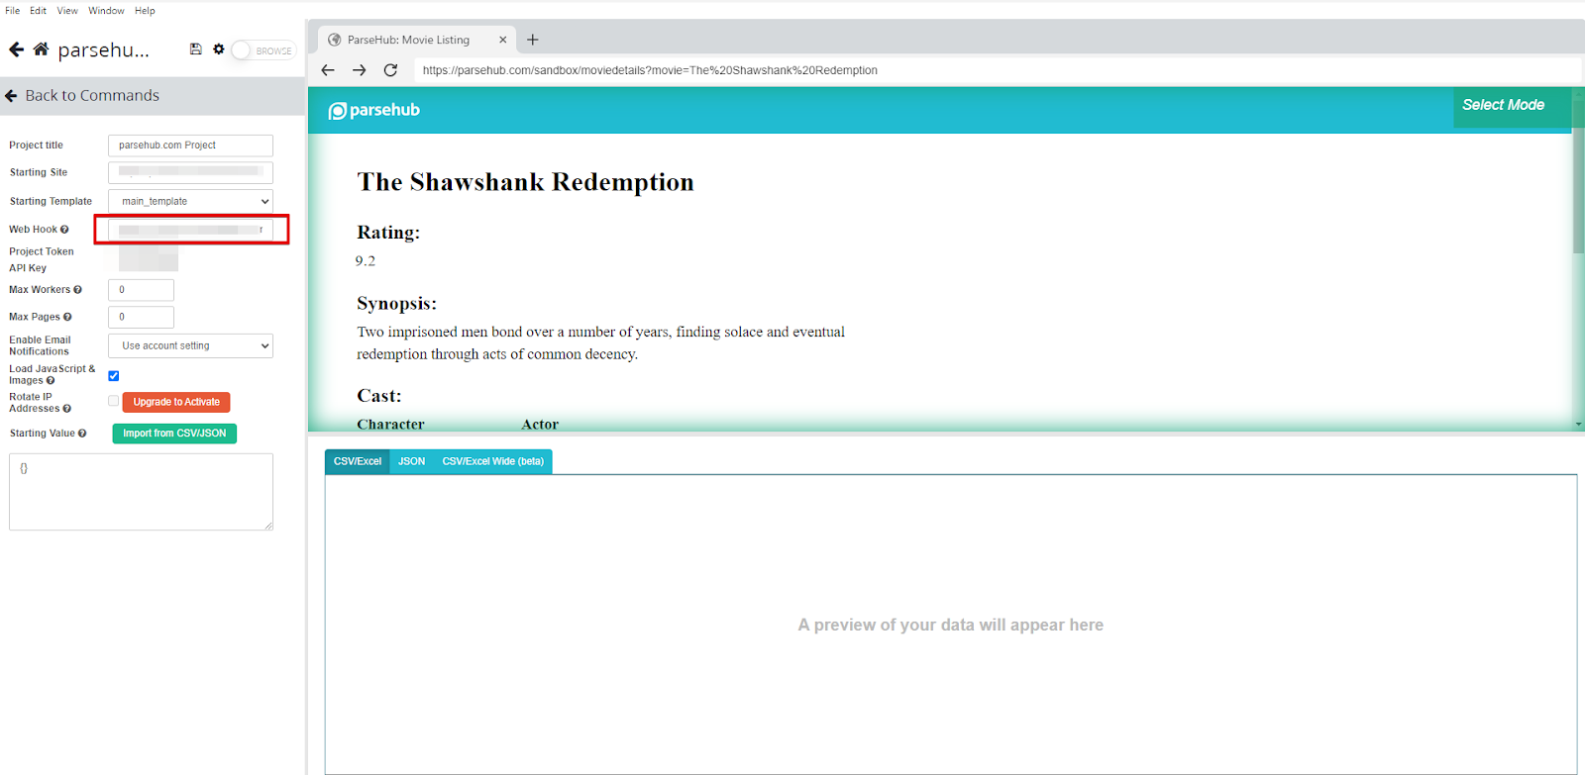Click the Starting Value text area

141,492
